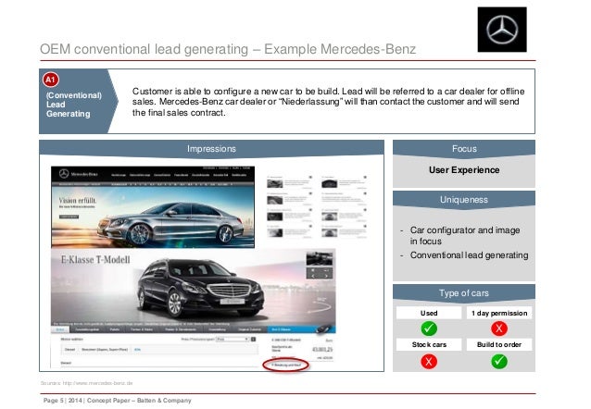
Task: Click the Stock cars label box
Action: [429, 344]
